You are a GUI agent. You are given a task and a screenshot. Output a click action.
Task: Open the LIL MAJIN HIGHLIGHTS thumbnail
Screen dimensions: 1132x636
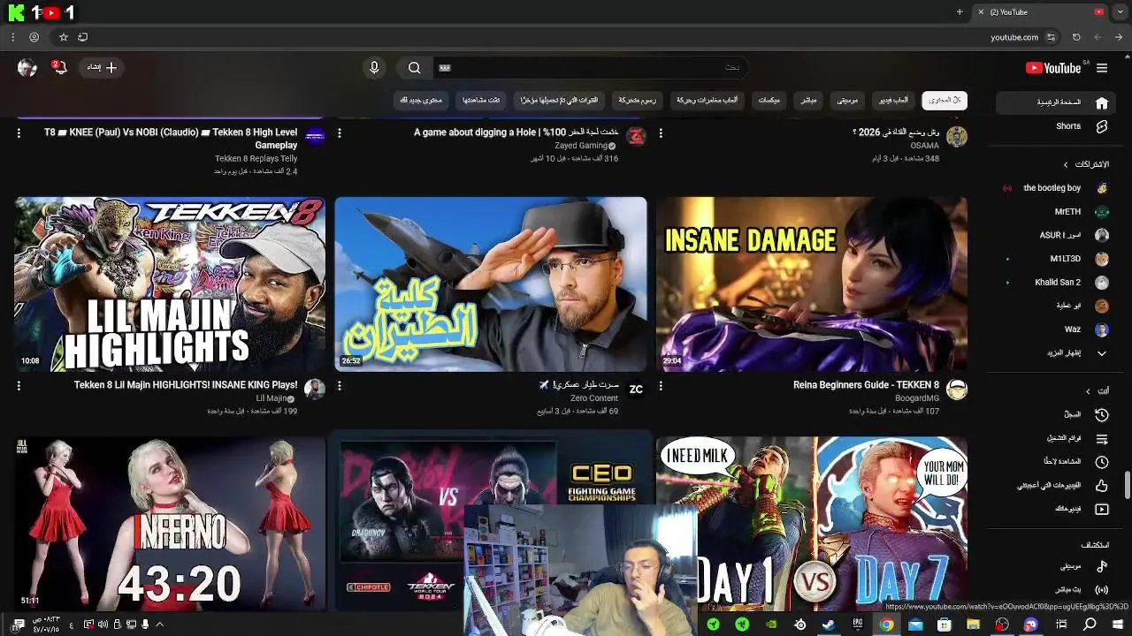click(x=170, y=284)
